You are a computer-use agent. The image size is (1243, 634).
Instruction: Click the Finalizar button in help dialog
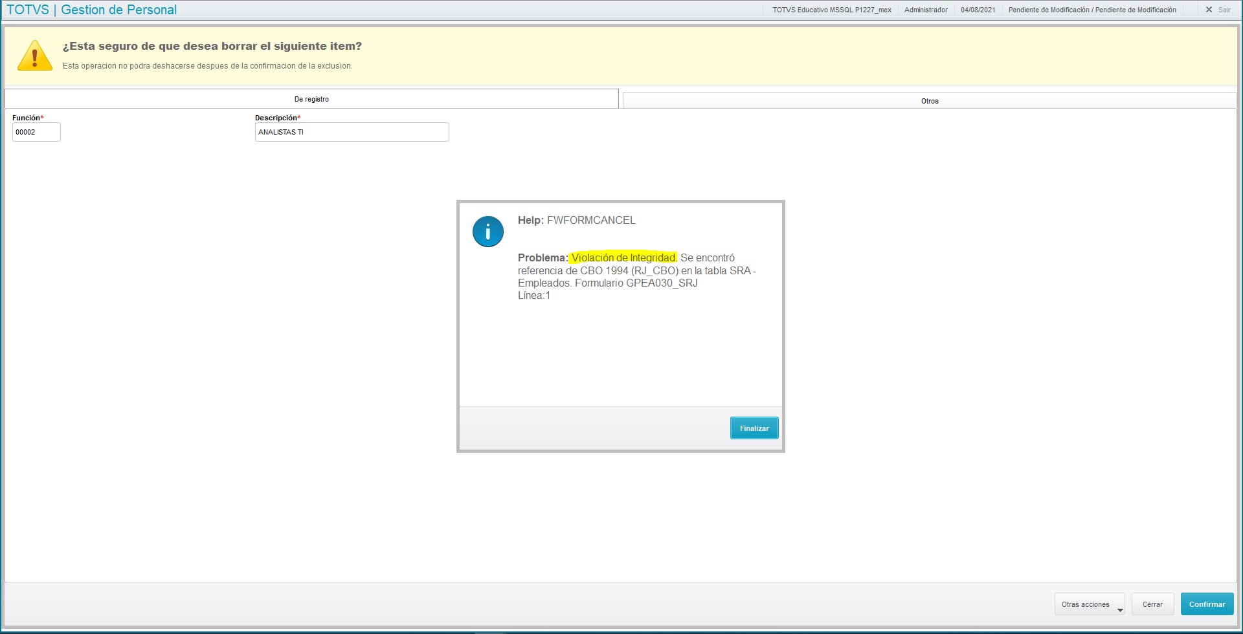[754, 428]
